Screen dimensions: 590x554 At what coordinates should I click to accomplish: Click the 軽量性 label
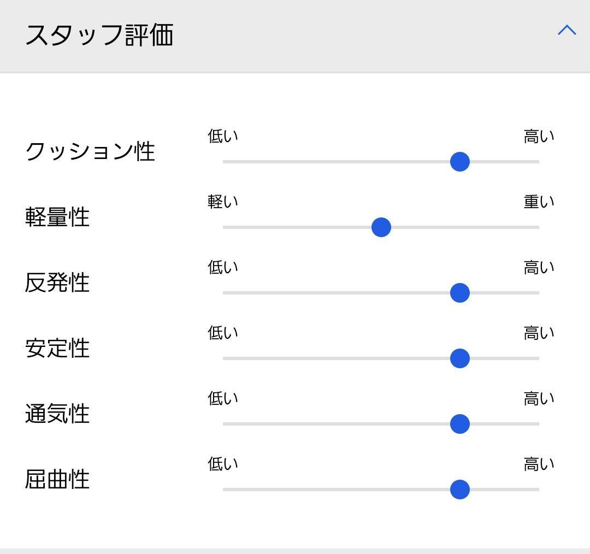coord(57,217)
